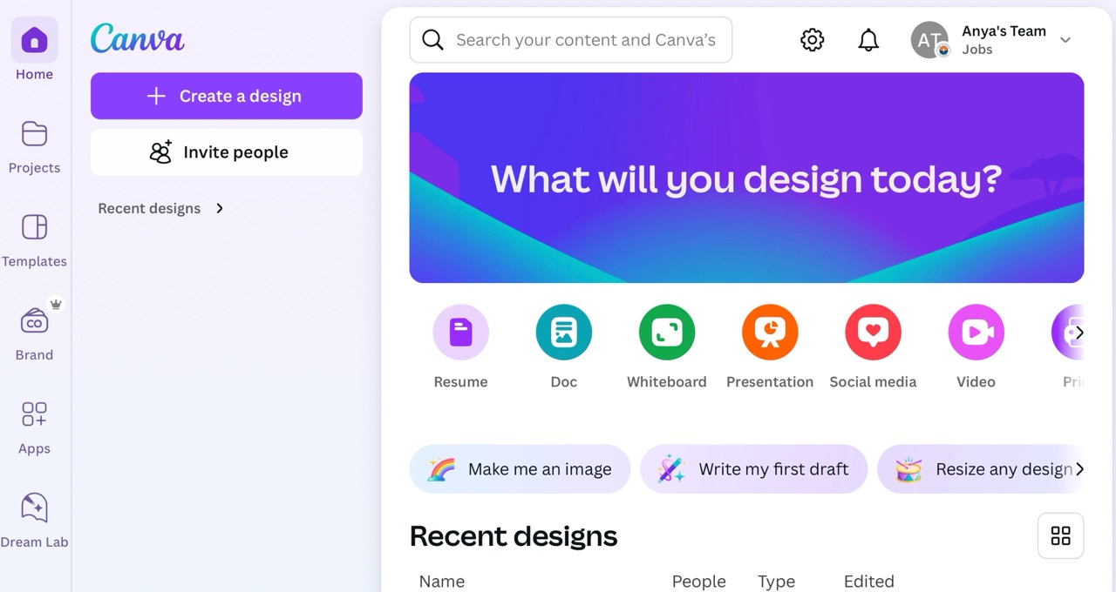This screenshot has width=1116, height=592.
Task: Open the Brand section in the sidebar
Action: 34,333
